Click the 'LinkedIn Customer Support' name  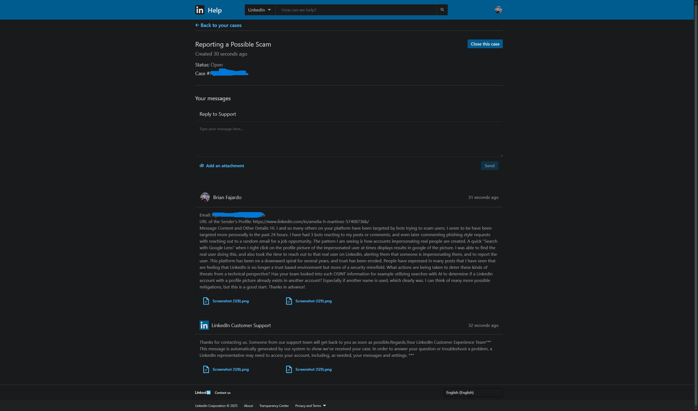click(241, 325)
